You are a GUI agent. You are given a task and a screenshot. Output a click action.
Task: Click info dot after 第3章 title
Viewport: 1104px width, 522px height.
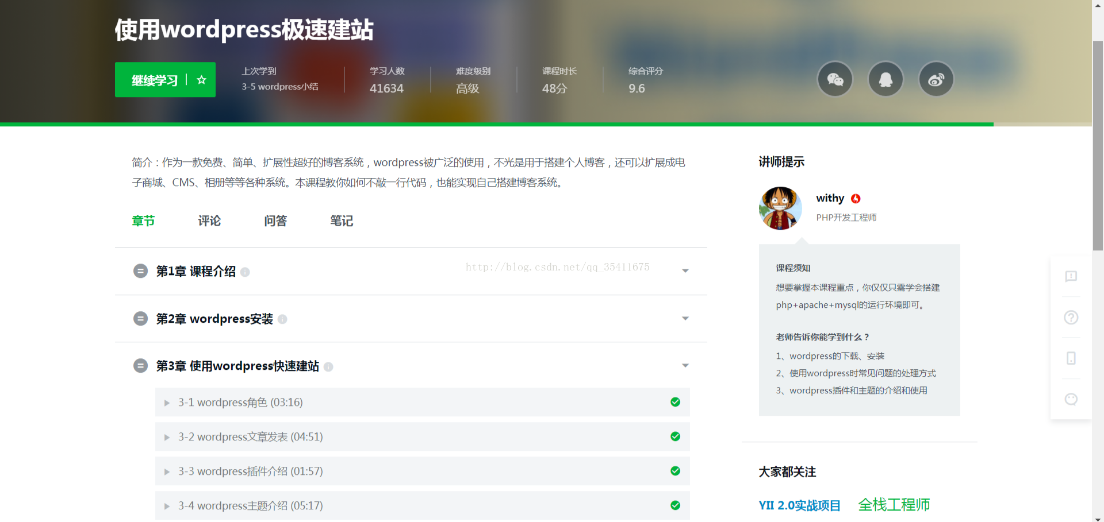click(x=328, y=367)
